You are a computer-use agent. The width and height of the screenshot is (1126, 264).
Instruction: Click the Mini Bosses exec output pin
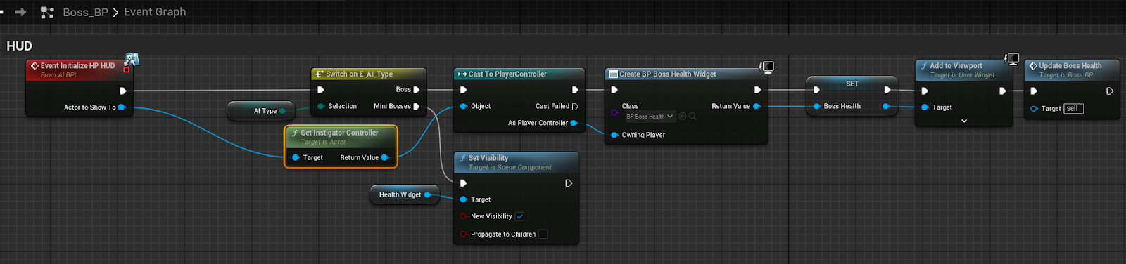click(x=416, y=107)
